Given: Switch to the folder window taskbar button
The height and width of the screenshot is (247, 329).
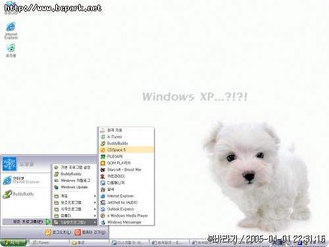Looking at the screenshot, I should click(89, 242).
